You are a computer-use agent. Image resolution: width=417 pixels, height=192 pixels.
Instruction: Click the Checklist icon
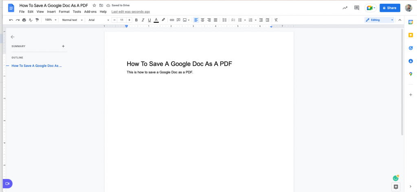click(233, 20)
